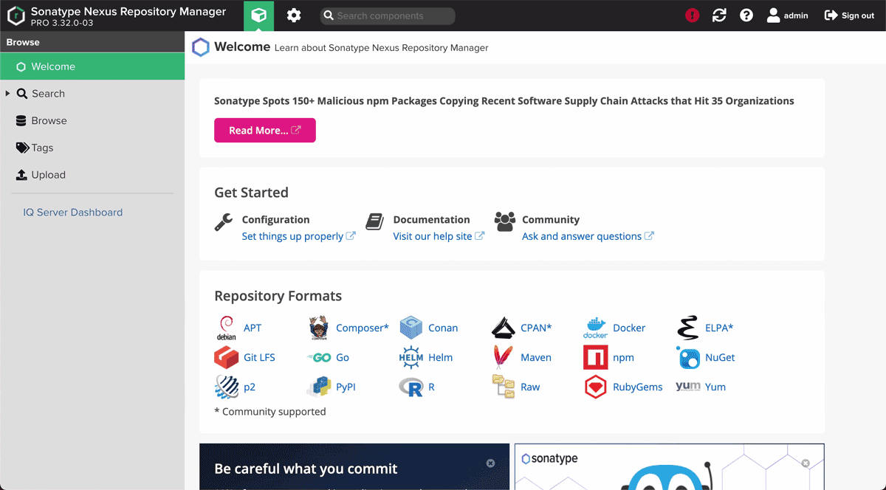This screenshot has width=886, height=490.
Task: Open the Visit our help site link
Action: point(439,236)
